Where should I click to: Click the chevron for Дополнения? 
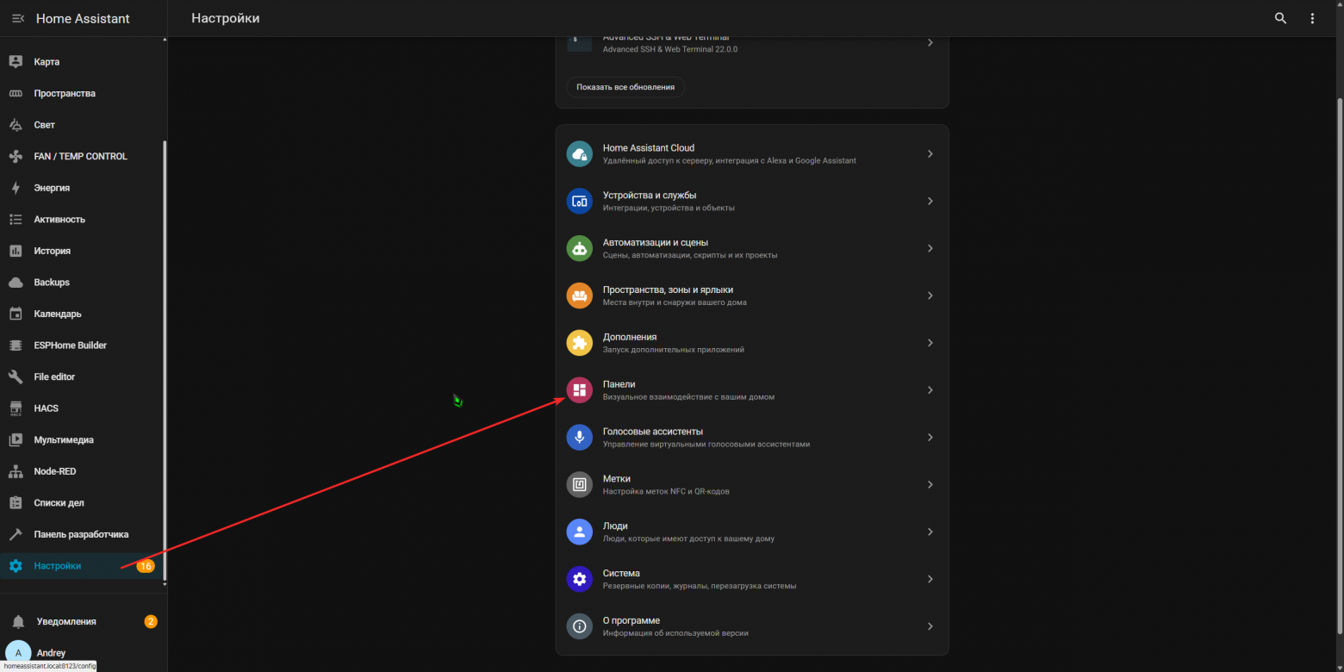pos(930,343)
